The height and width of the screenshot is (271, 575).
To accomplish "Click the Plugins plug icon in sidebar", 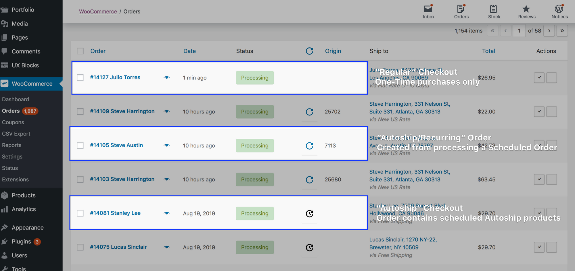I will [x=4, y=241].
